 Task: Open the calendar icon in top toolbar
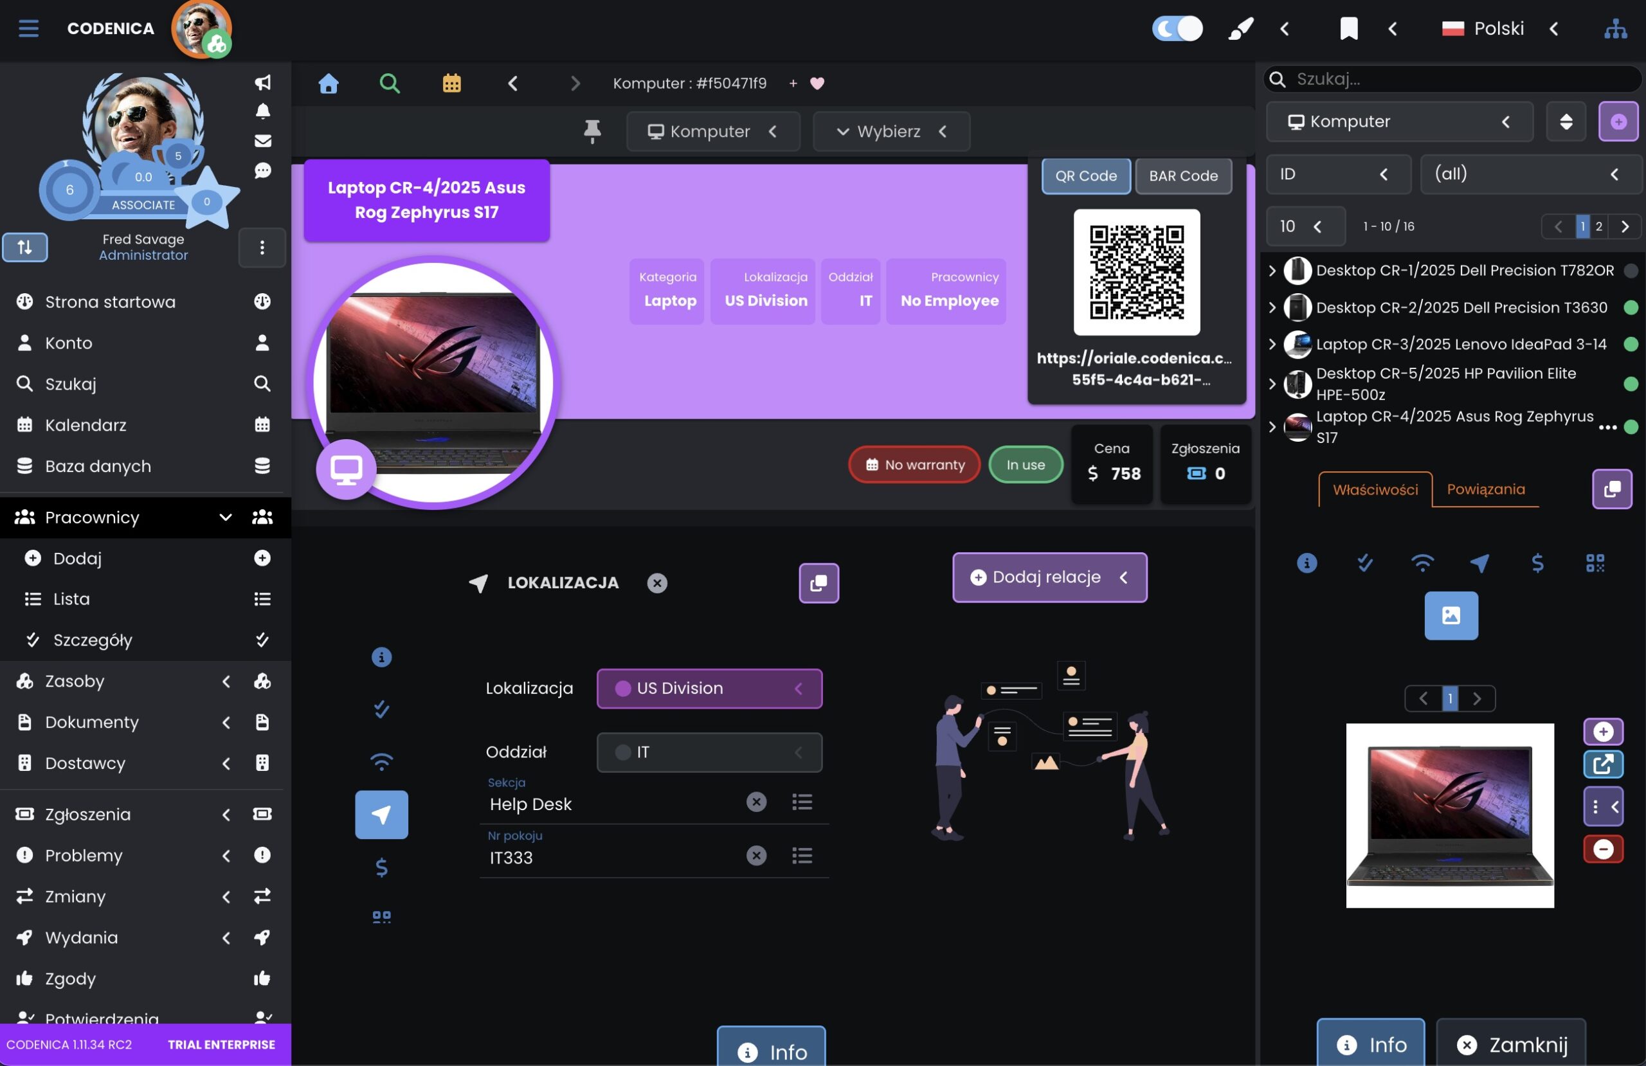[451, 84]
